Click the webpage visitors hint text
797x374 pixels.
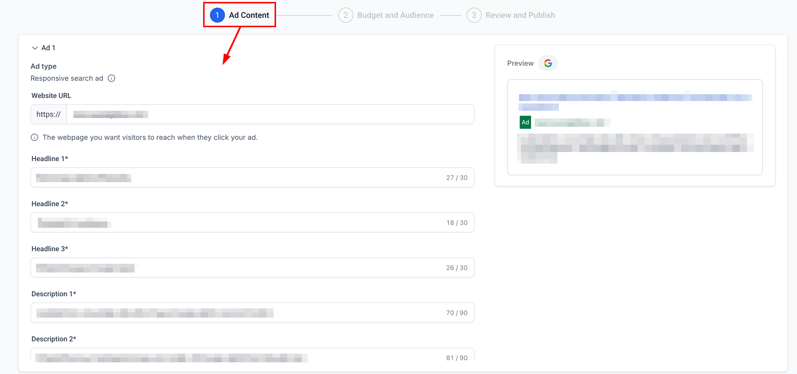pyautogui.click(x=150, y=137)
